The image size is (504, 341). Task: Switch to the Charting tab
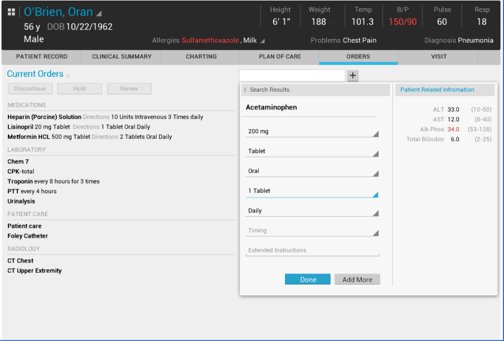pyautogui.click(x=201, y=57)
